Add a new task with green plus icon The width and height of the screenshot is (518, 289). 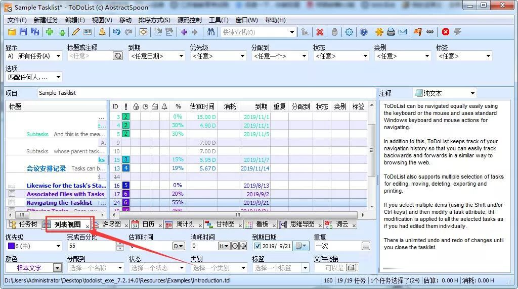click(49, 32)
